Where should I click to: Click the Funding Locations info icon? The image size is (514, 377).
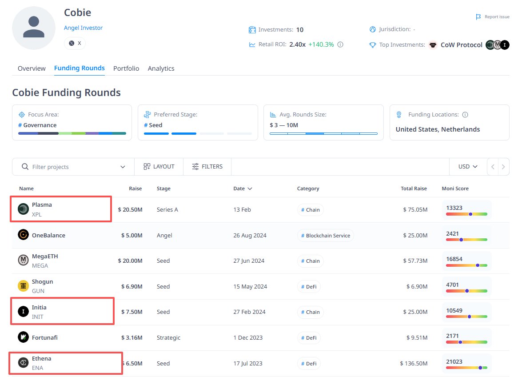coord(465,115)
